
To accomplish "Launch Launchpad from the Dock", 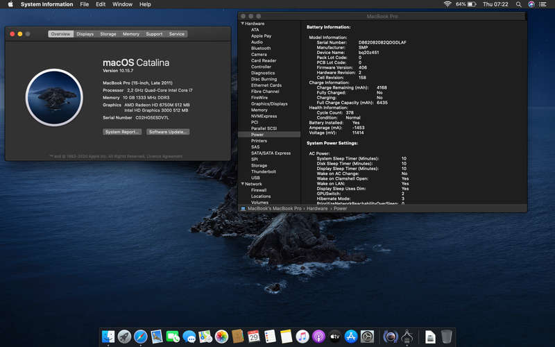I will [x=124, y=337].
